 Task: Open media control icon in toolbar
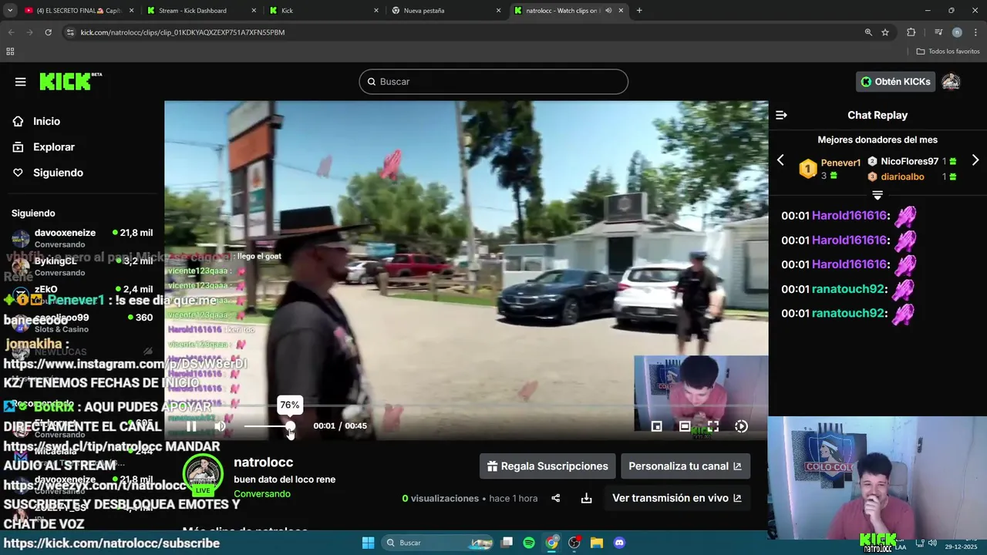click(938, 32)
